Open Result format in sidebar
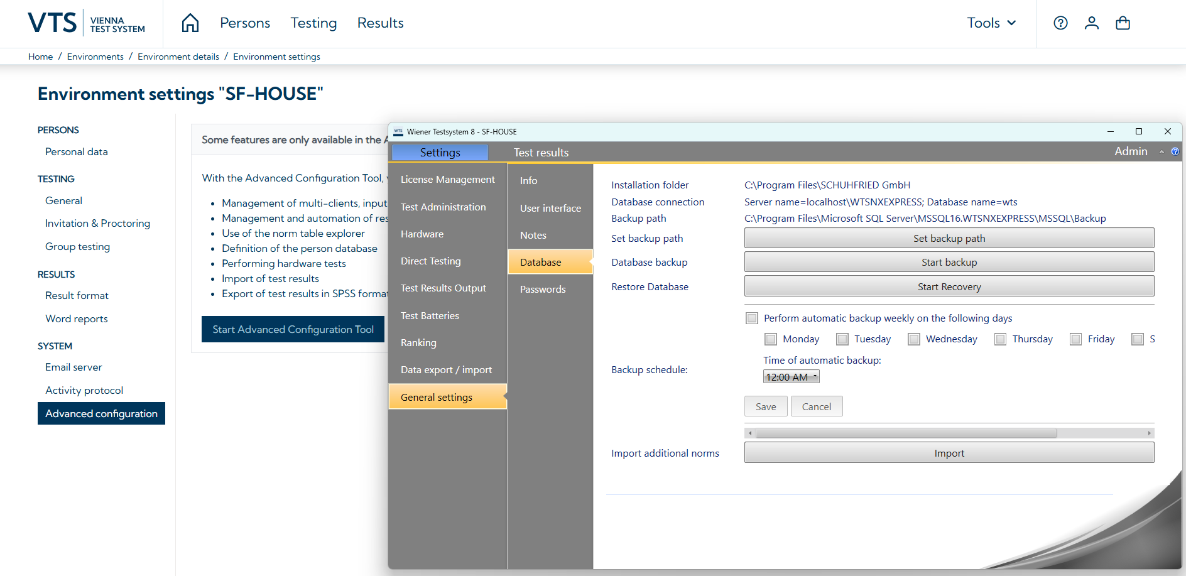1186x576 pixels. click(x=77, y=296)
